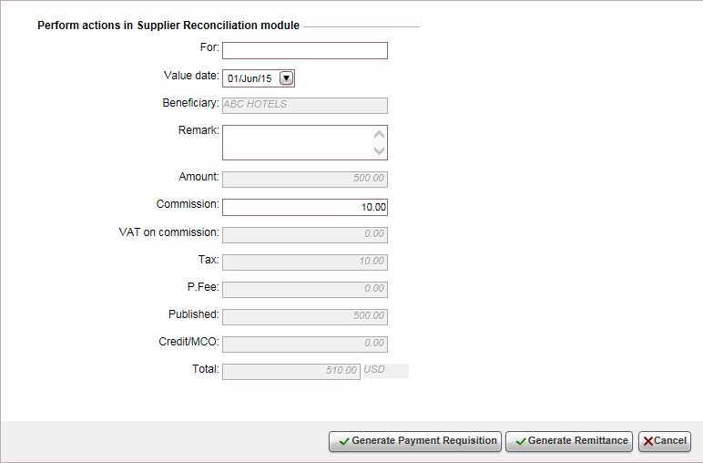703x463 pixels.
Task: Click the For input field
Action: click(305, 51)
